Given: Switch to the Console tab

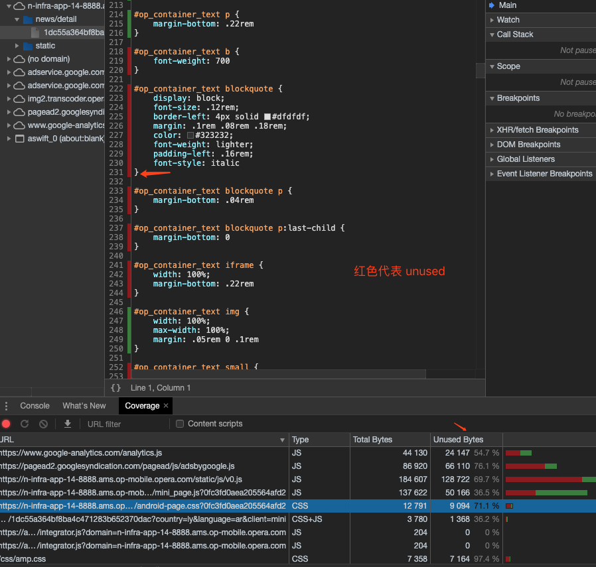Looking at the screenshot, I should [35, 406].
